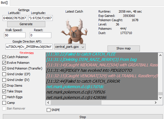Check the SNIPE checkbox
This screenshot has height=119, width=164.
point(48,110)
